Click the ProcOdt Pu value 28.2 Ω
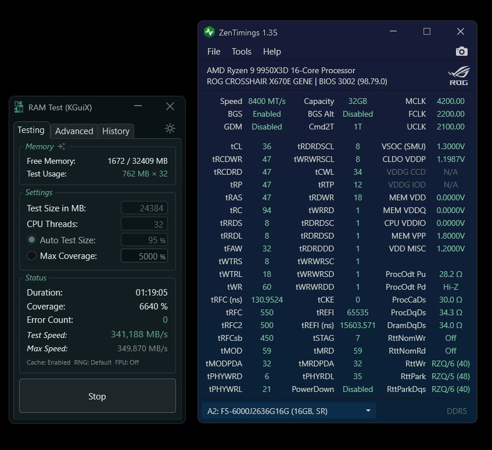492x450 pixels. pos(450,274)
